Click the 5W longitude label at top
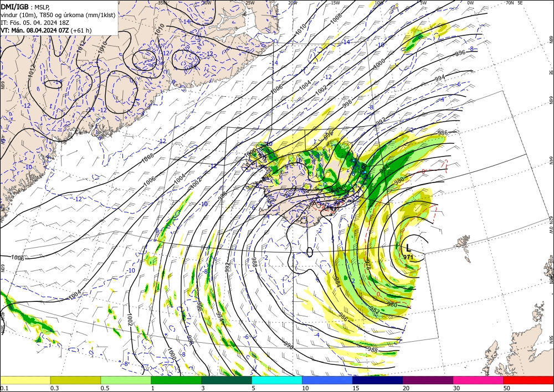 coord(424,3)
